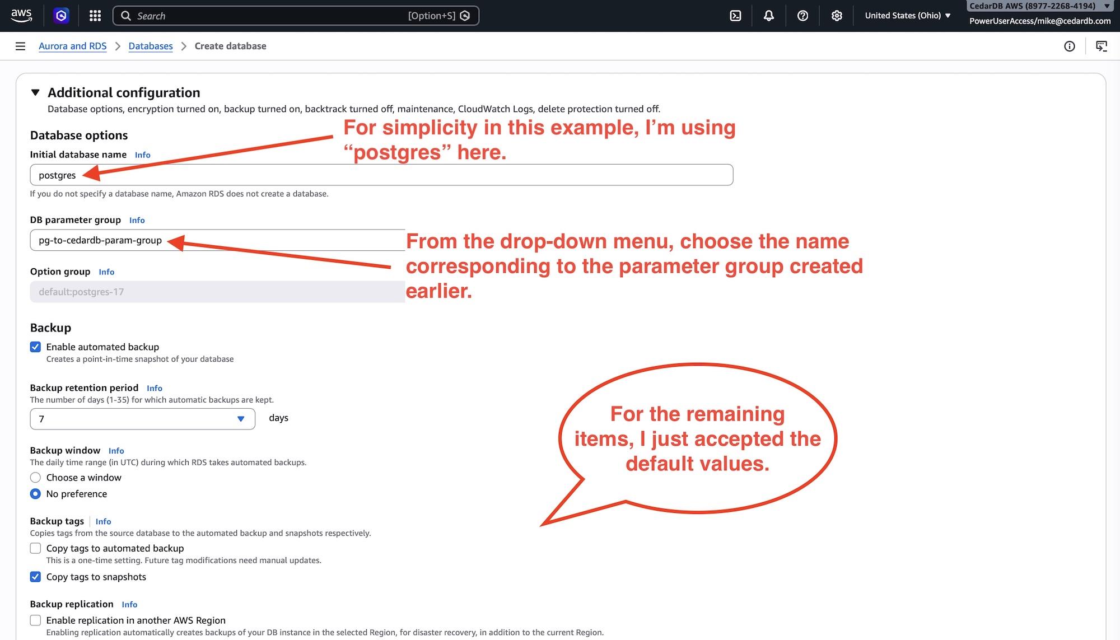
Task: Click the CedarDB app icon beside the AWS logo
Action: (61, 15)
